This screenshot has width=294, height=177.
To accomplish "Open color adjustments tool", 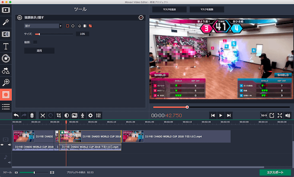I will [x=67, y=115].
